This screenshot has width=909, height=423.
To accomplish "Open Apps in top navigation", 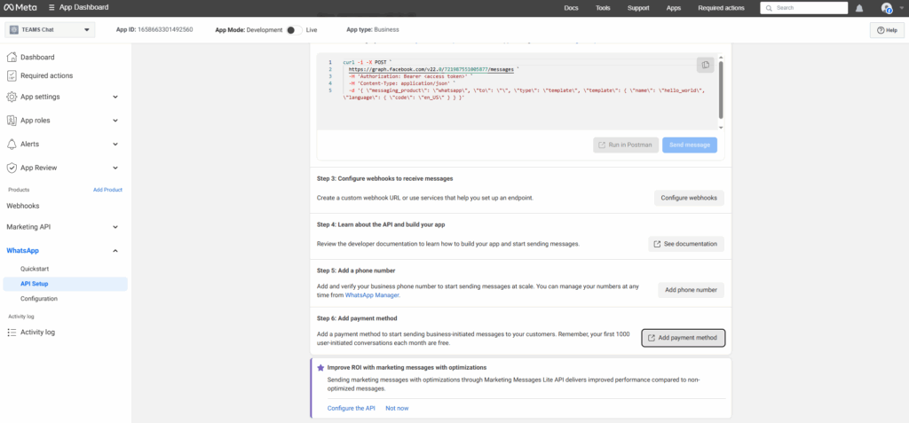I will click(674, 8).
